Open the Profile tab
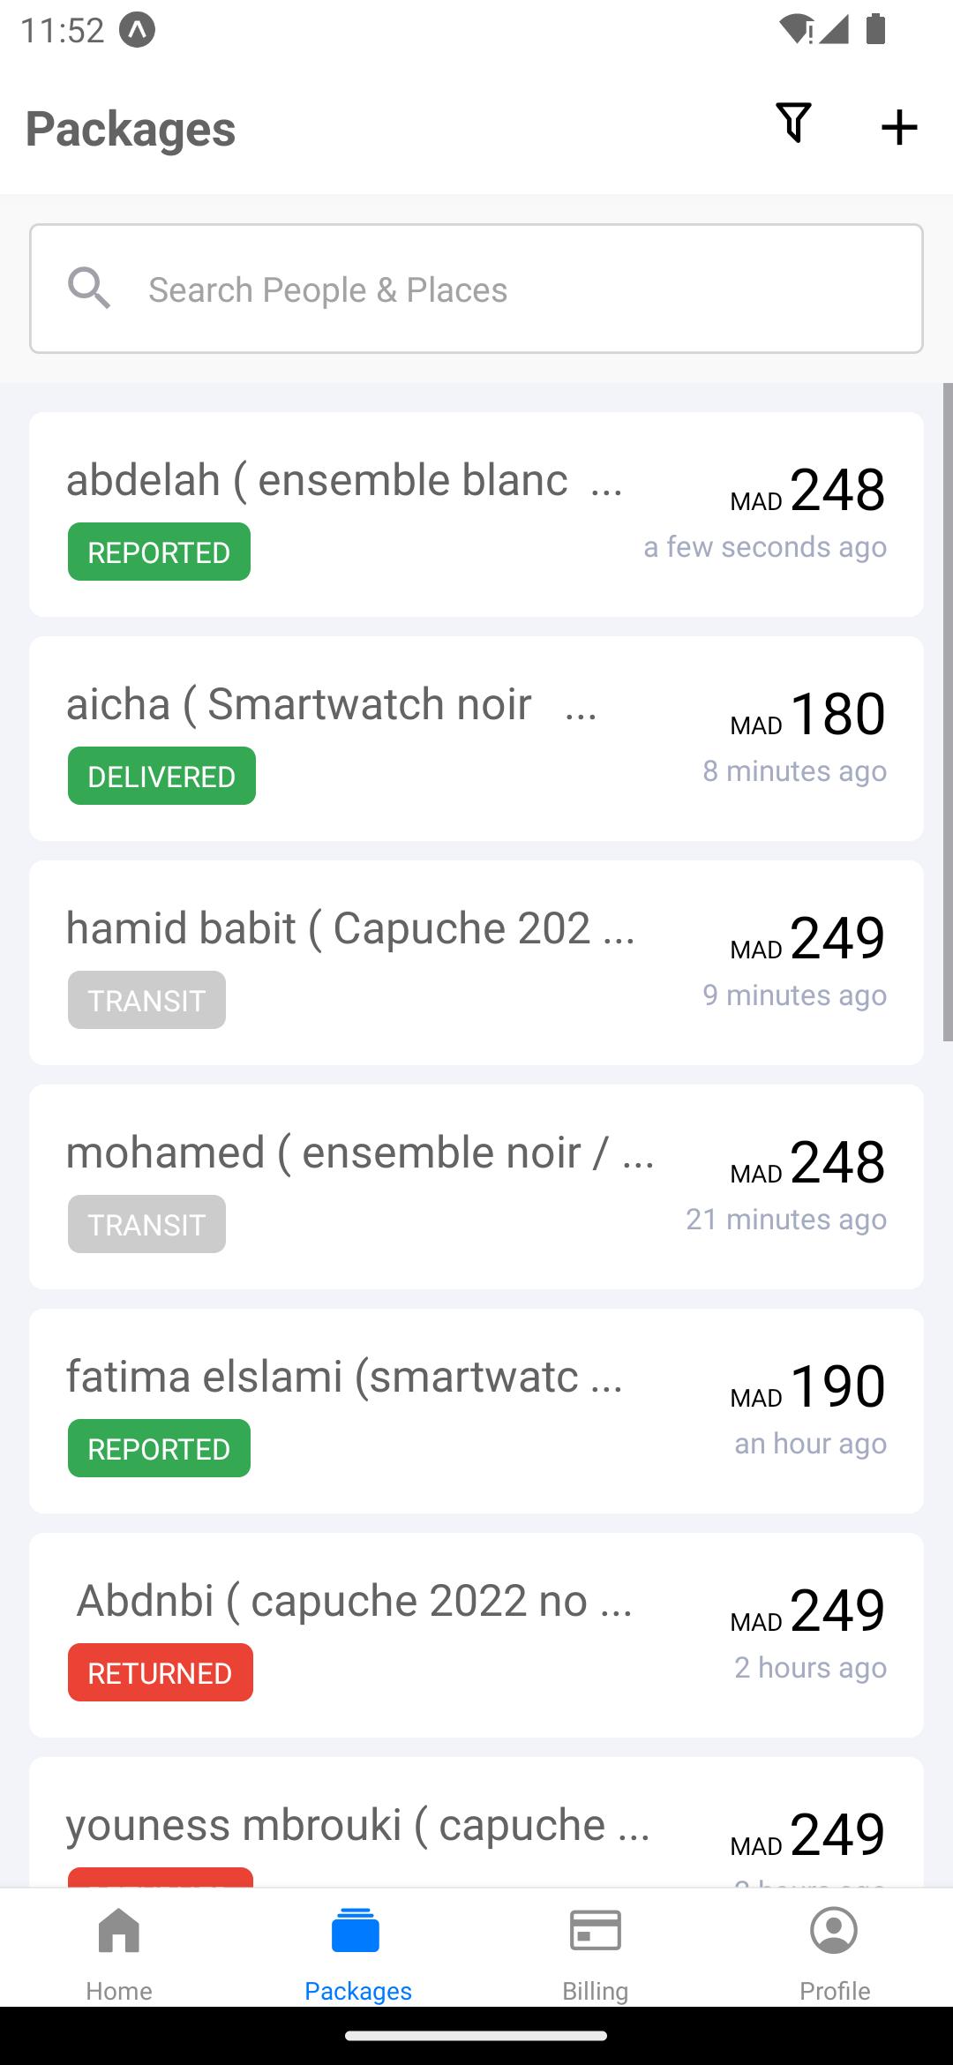Viewport: 953px width, 2065px height. tap(834, 1952)
